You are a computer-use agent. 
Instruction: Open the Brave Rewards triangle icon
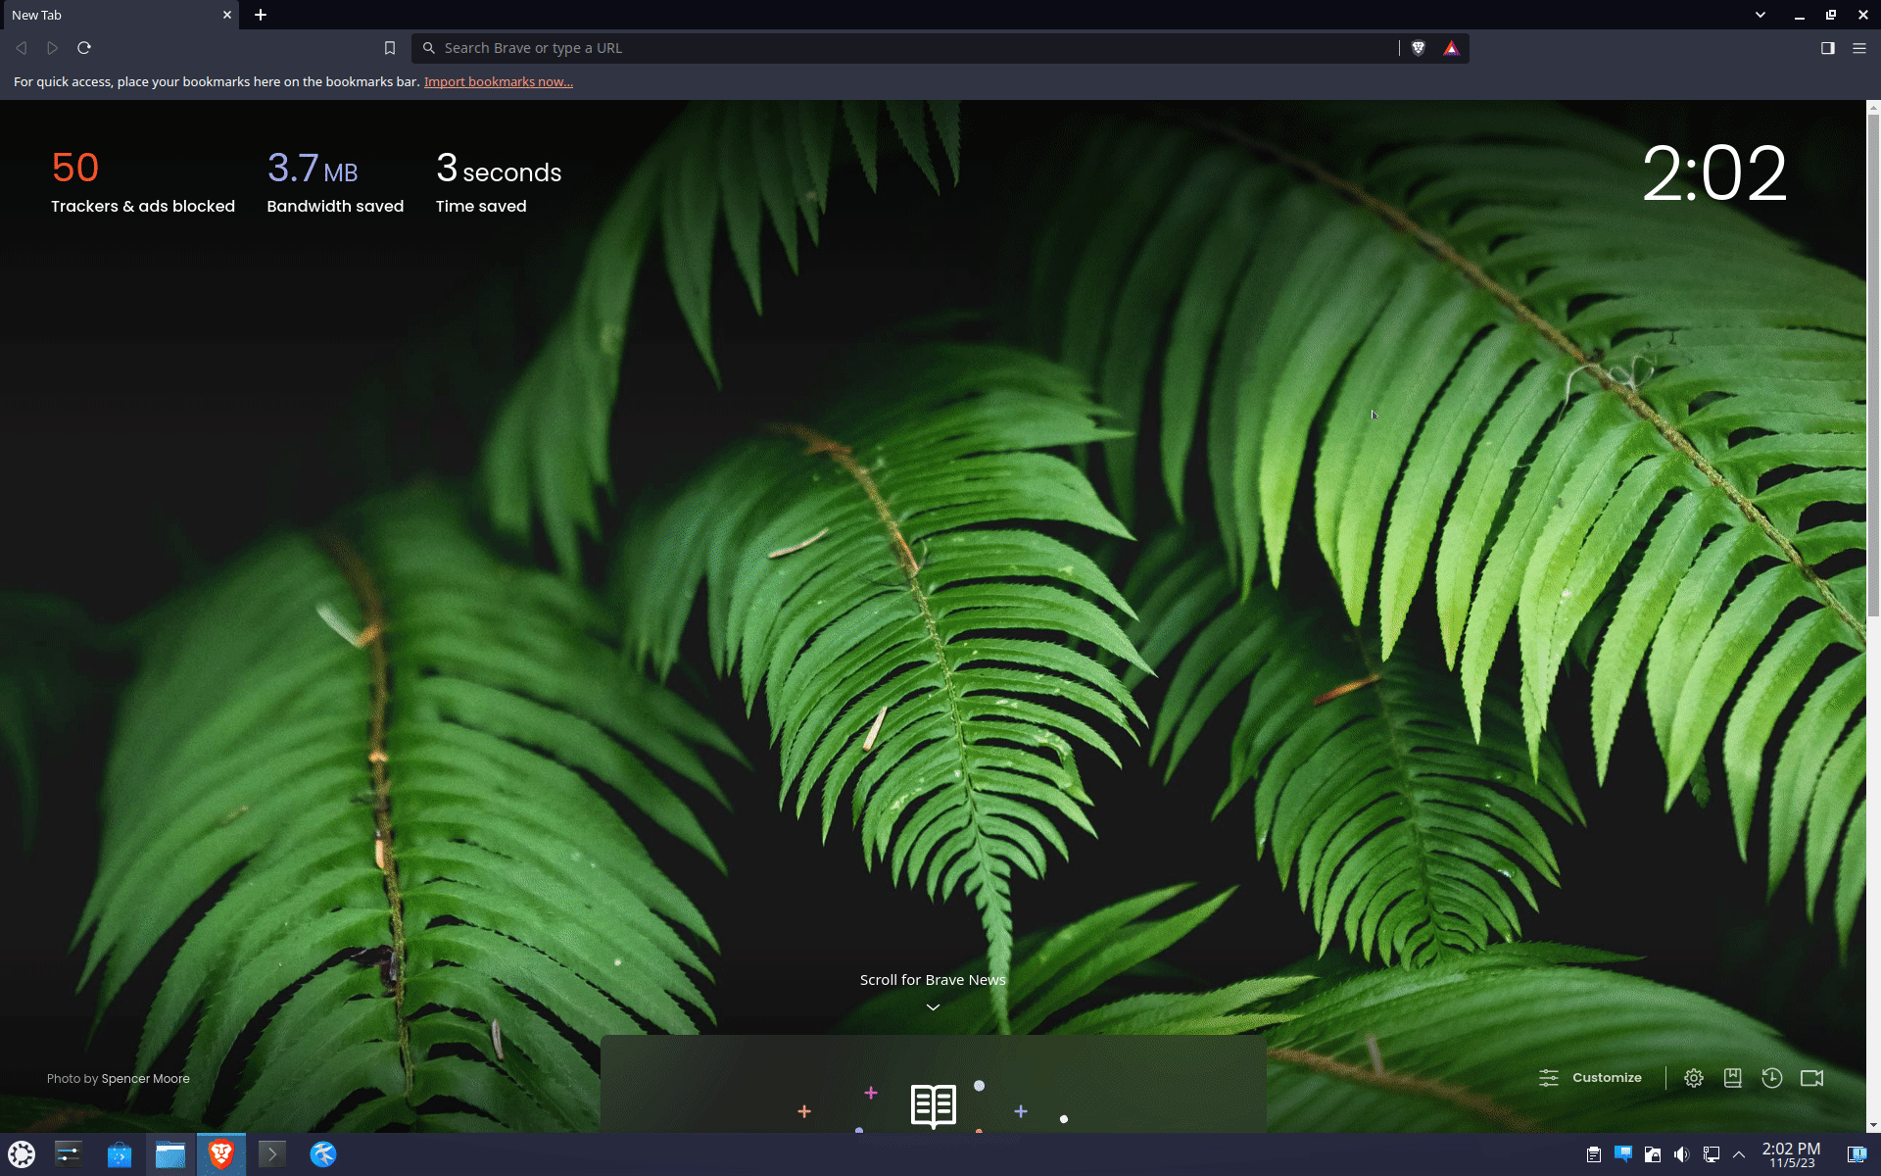(1451, 48)
